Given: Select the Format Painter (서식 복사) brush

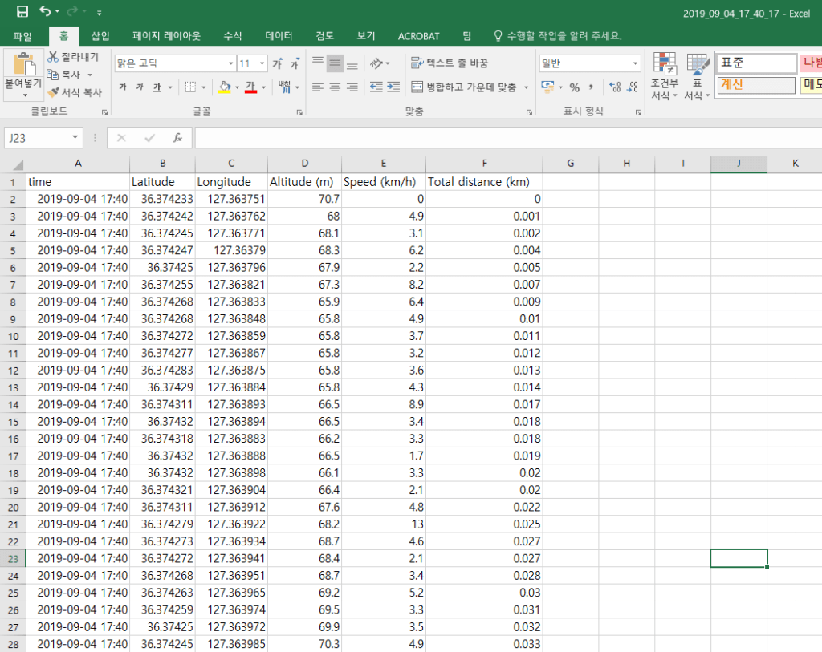Looking at the screenshot, I should click(x=53, y=92).
